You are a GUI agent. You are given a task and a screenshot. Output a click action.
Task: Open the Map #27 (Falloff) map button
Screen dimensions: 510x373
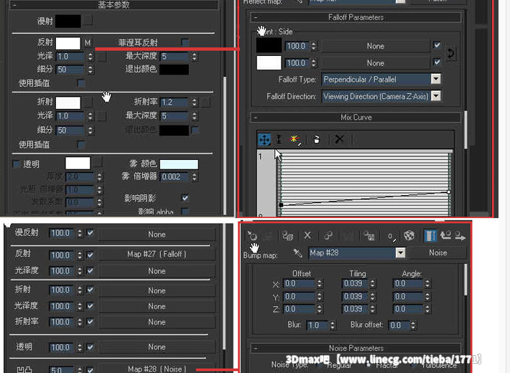click(x=157, y=254)
